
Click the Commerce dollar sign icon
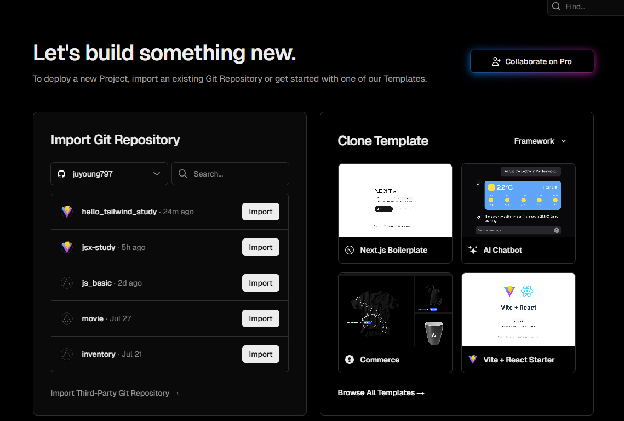tap(350, 360)
